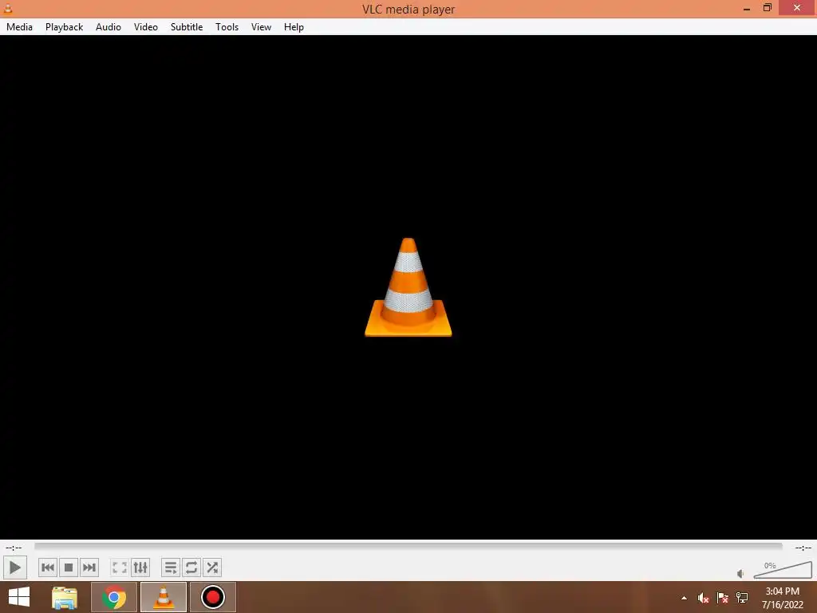Open the Audio menu

click(x=109, y=27)
